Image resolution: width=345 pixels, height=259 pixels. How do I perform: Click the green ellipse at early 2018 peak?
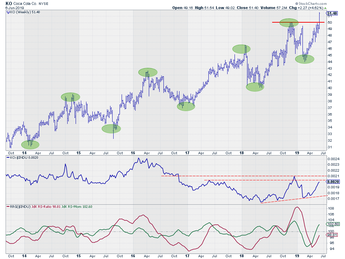241,49
